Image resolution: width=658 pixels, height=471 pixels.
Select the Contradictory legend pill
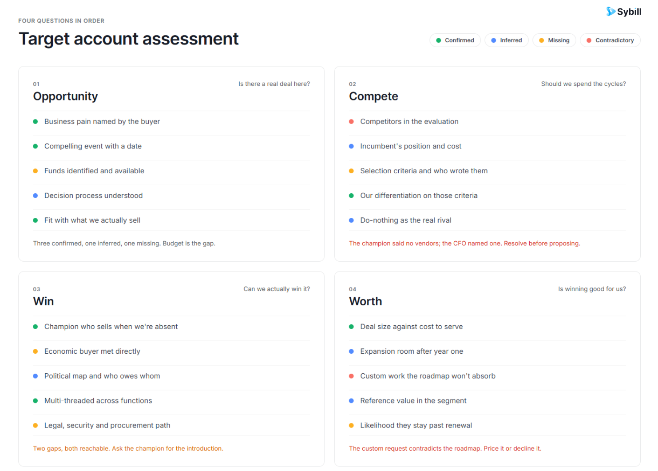(610, 40)
